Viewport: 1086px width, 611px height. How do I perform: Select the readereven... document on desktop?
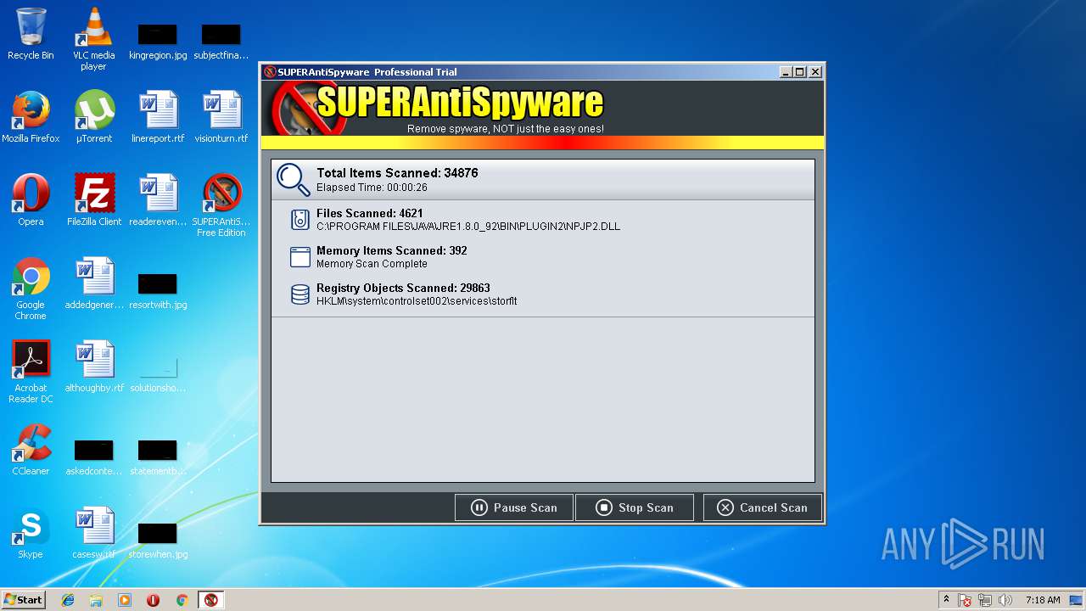click(158, 200)
